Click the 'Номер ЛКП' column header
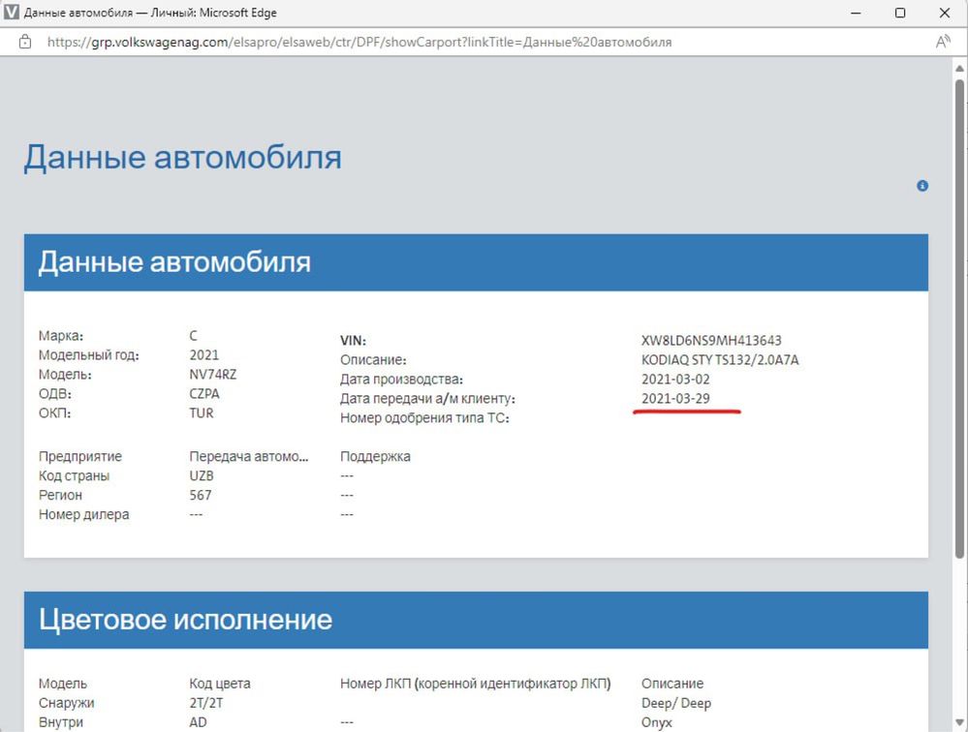 point(476,684)
